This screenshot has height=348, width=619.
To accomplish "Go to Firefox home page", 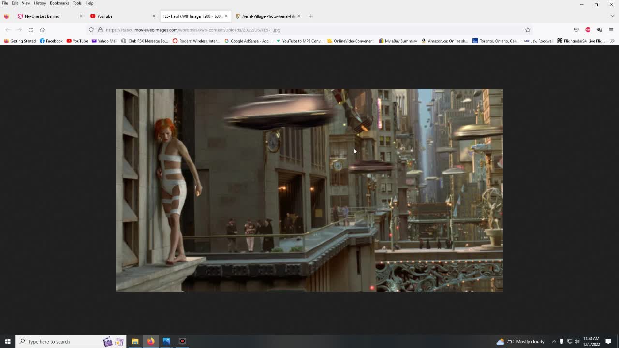I will (x=43, y=30).
